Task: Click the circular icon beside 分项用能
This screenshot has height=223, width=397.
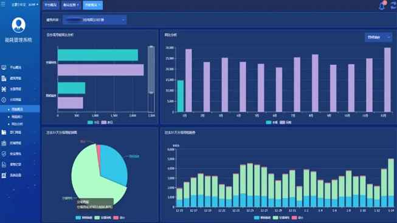Action: coord(4,99)
